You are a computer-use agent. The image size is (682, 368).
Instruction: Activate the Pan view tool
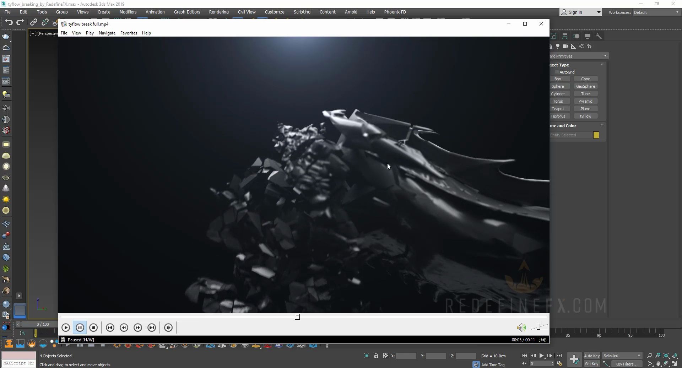click(658, 363)
